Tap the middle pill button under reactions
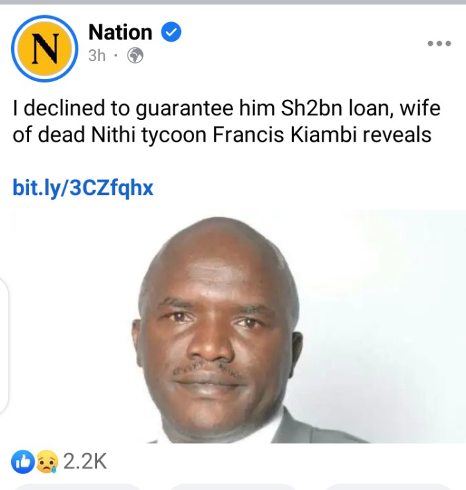Screen dimensions: 466x490 [233, 487]
